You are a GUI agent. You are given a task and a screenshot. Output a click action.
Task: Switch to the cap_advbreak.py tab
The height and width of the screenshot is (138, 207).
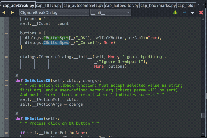click(x=18, y=5)
